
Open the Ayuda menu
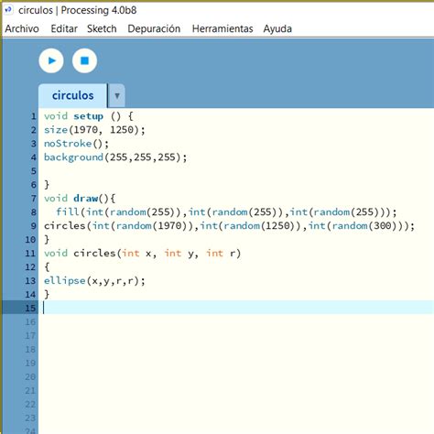click(277, 28)
